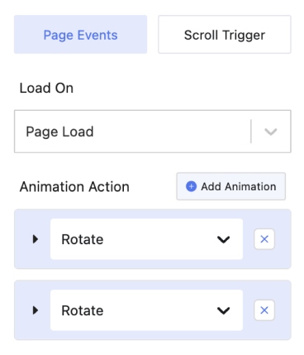
Task: Remove the first Rotate animation with X
Action: coord(264,239)
